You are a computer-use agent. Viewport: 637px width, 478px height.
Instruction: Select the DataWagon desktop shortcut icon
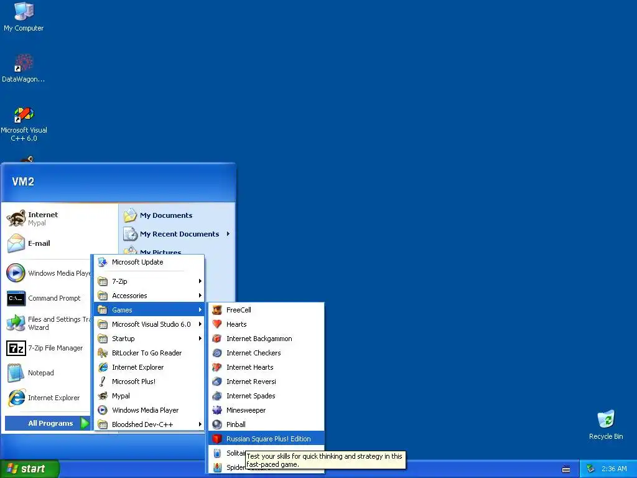[24, 63]
